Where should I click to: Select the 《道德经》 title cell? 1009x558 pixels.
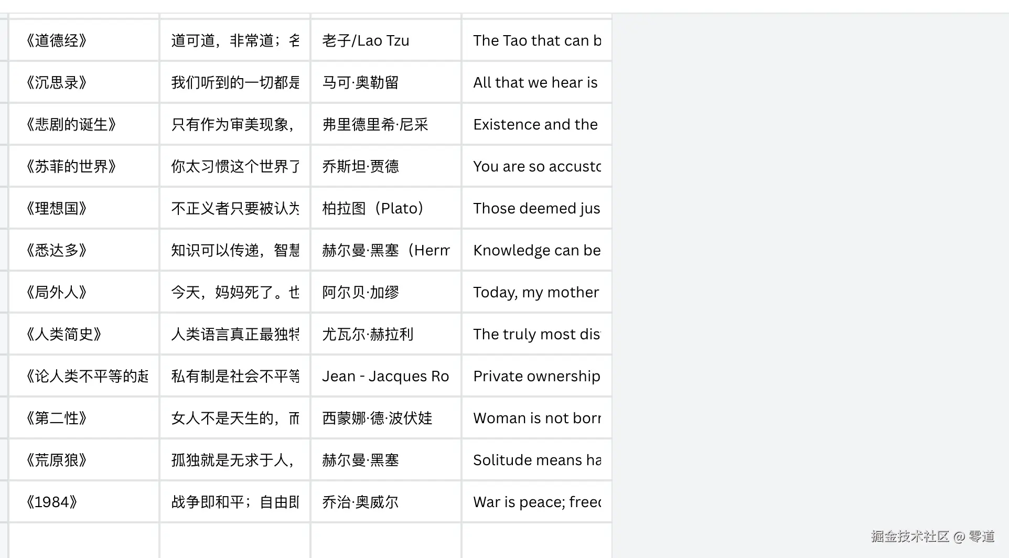[84, 40]
